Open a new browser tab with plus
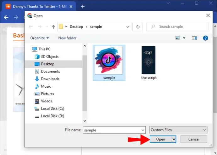The image size is (217, 155). pos(83,6)
